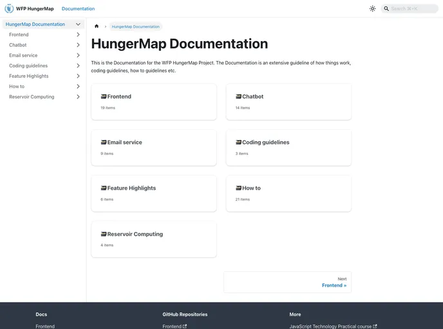Go to Next page Frontend link

[287, 282]
